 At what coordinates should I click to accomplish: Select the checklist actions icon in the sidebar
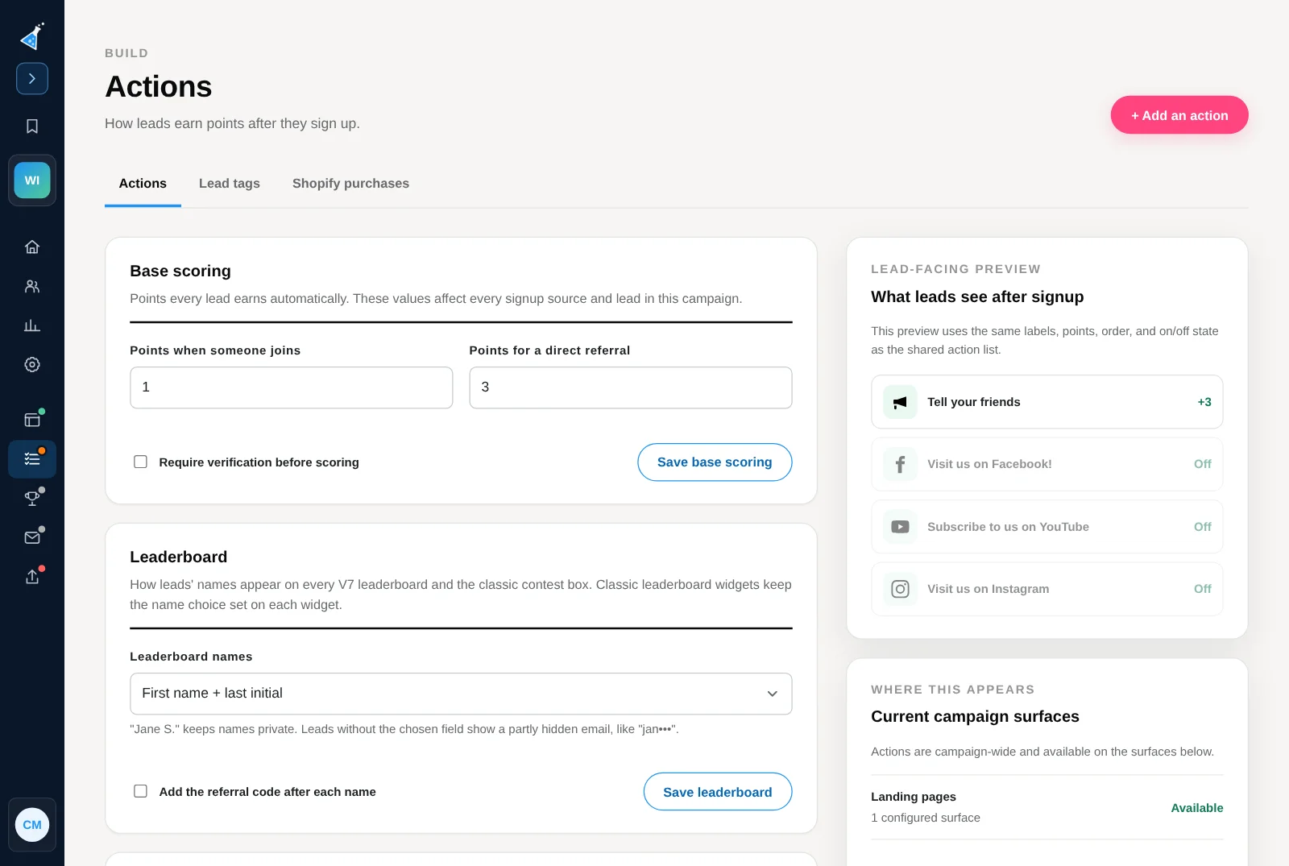pos(32,459)
